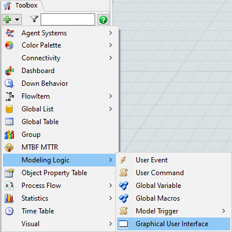Open the green plus add dropdown
The image size is (232, 232).
(x=12, y=20)
